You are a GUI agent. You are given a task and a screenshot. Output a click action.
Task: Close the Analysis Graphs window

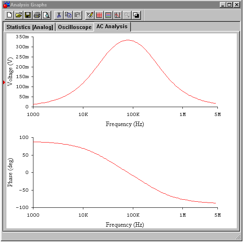[236, 5]
